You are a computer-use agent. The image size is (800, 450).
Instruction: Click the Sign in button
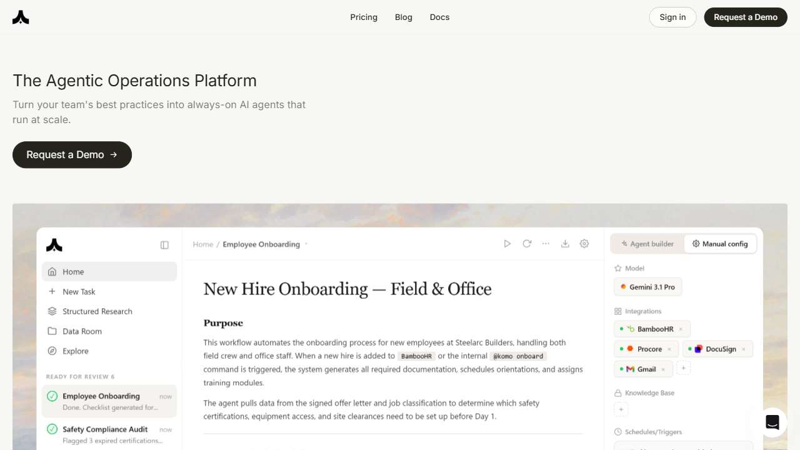[672, 17]
